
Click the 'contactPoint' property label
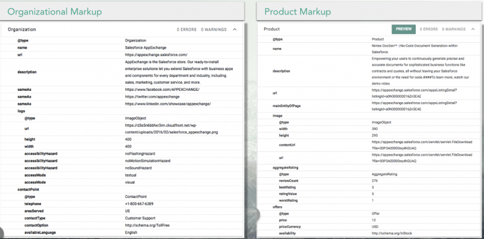click(28, 189)
